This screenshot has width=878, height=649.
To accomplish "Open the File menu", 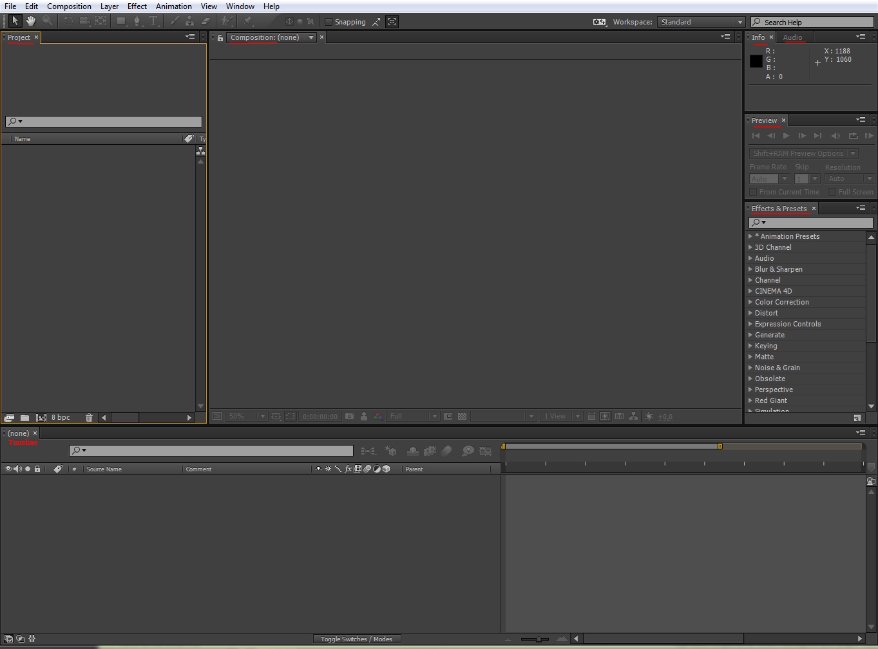I will click(x=11, y=6).
